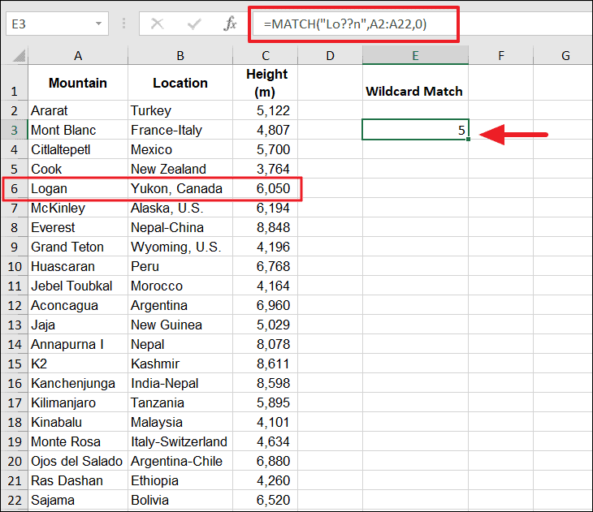Click the Argentina-Chile location cell

point(180,461)
